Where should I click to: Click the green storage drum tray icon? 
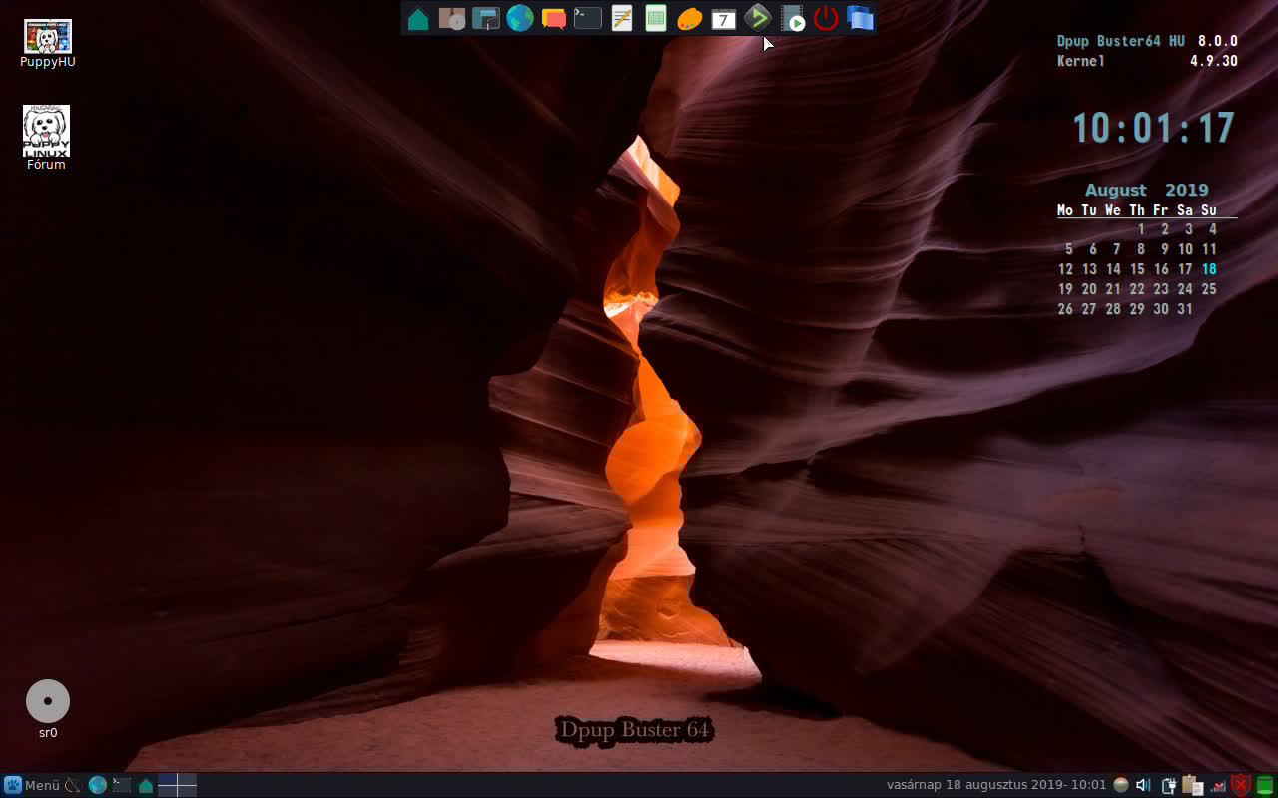point(1265,785)
